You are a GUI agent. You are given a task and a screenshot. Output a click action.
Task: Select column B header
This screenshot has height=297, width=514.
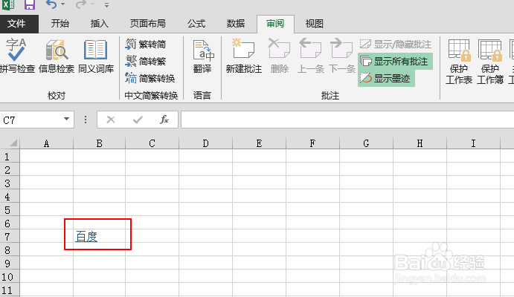(x=100, y=143)
